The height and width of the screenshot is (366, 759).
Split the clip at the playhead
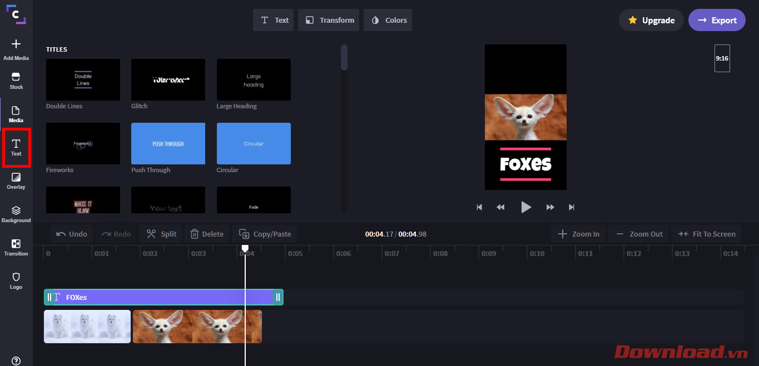click(x=161, y=234)
